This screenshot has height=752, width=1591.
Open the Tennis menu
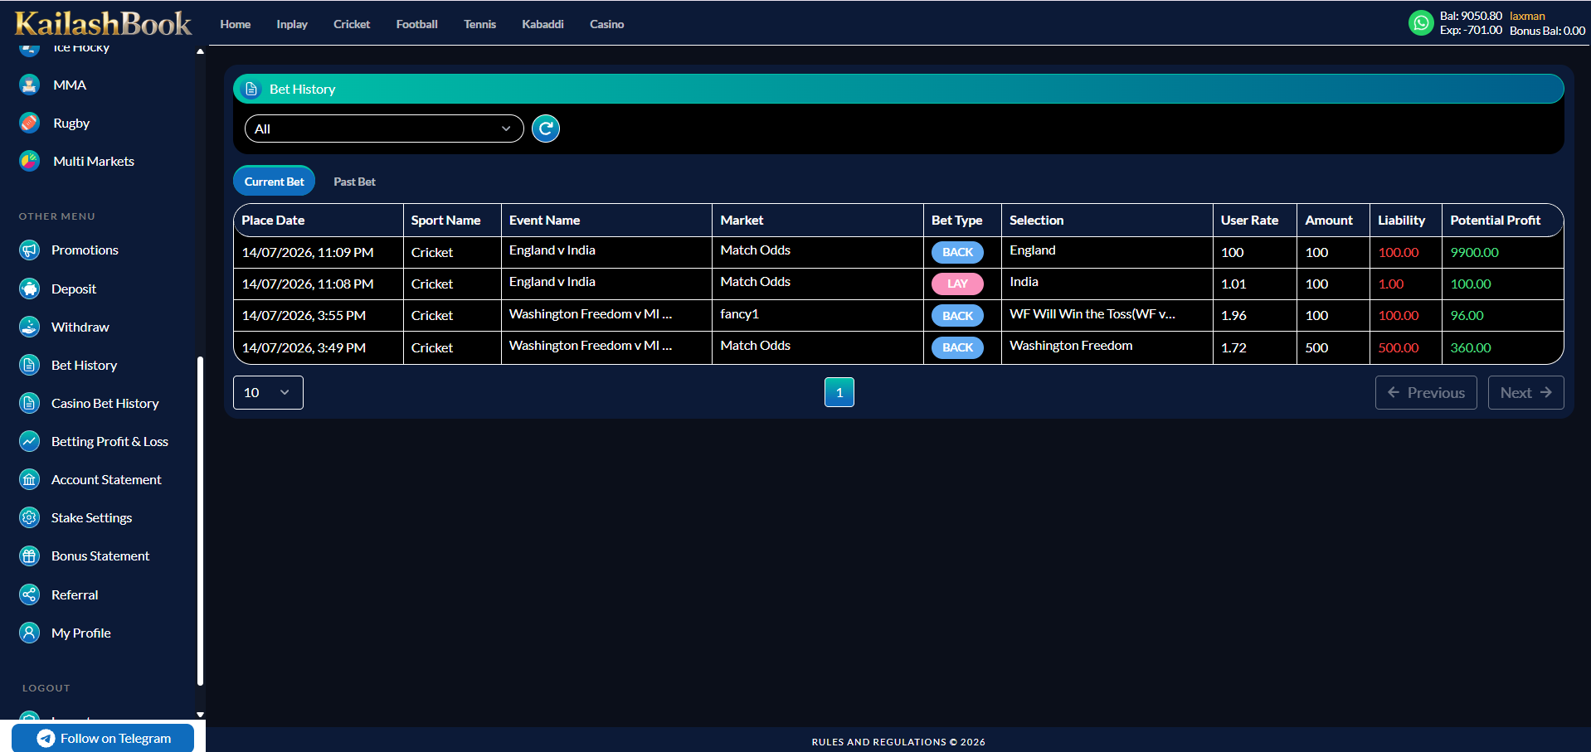[x=480, y=24]
